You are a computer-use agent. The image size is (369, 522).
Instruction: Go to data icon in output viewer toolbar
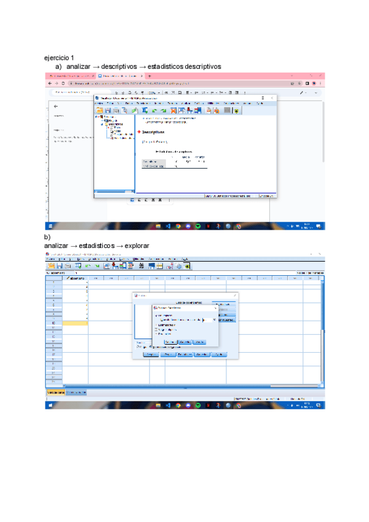tap(173, 111)
